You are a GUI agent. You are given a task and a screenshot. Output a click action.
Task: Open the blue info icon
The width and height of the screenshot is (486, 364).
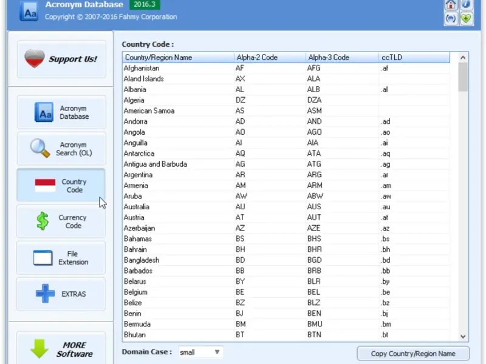pos(466,5)
